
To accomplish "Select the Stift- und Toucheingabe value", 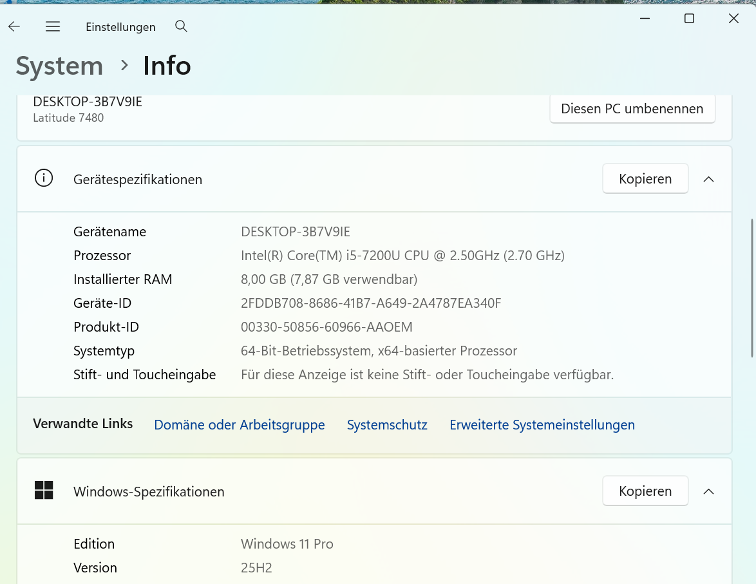I will [427, 375].
